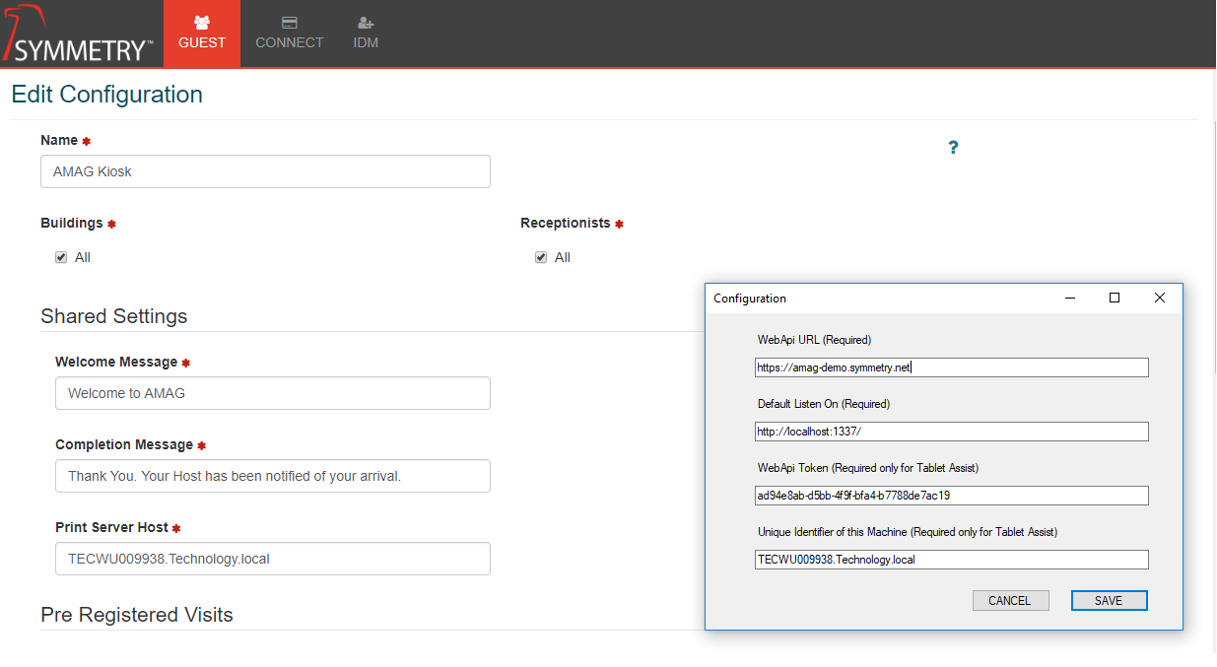Toggle the Buildings All checkbox
This screenshot has height=667, width=1217.
(x=61, y=257)
